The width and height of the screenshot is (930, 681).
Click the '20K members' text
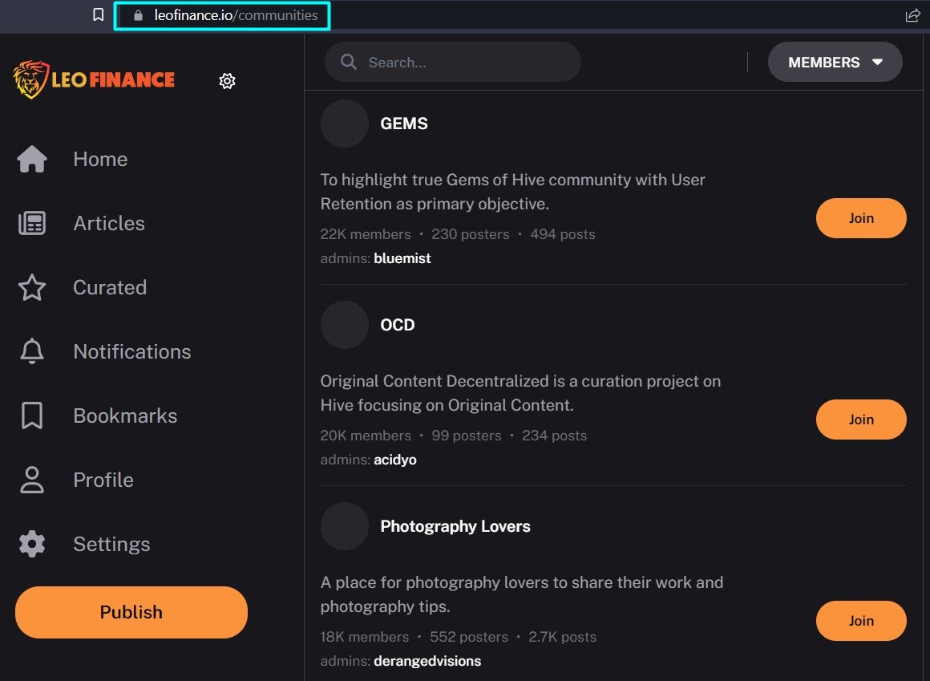click(366, 436)
